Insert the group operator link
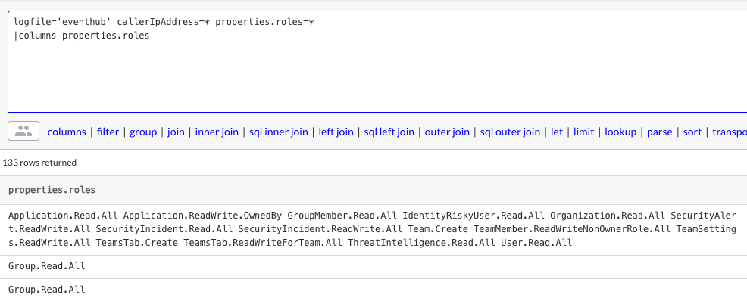The height and width of the screenshot is (301, 747). click(143, 132)
